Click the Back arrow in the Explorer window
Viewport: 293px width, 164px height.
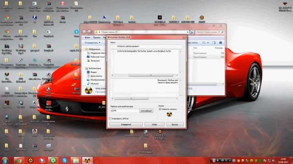click(x=84, y=32)
